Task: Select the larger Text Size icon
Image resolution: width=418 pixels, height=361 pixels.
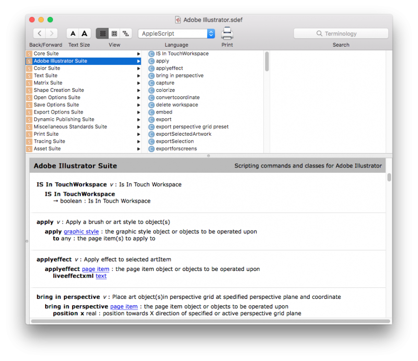Action: pyautogui.click(x=85, y=33)
